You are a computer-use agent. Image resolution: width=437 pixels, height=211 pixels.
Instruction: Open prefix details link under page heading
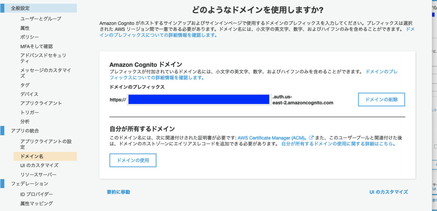(x=258, y=32)
